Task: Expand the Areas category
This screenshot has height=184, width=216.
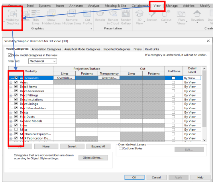Action: point(11,83)
